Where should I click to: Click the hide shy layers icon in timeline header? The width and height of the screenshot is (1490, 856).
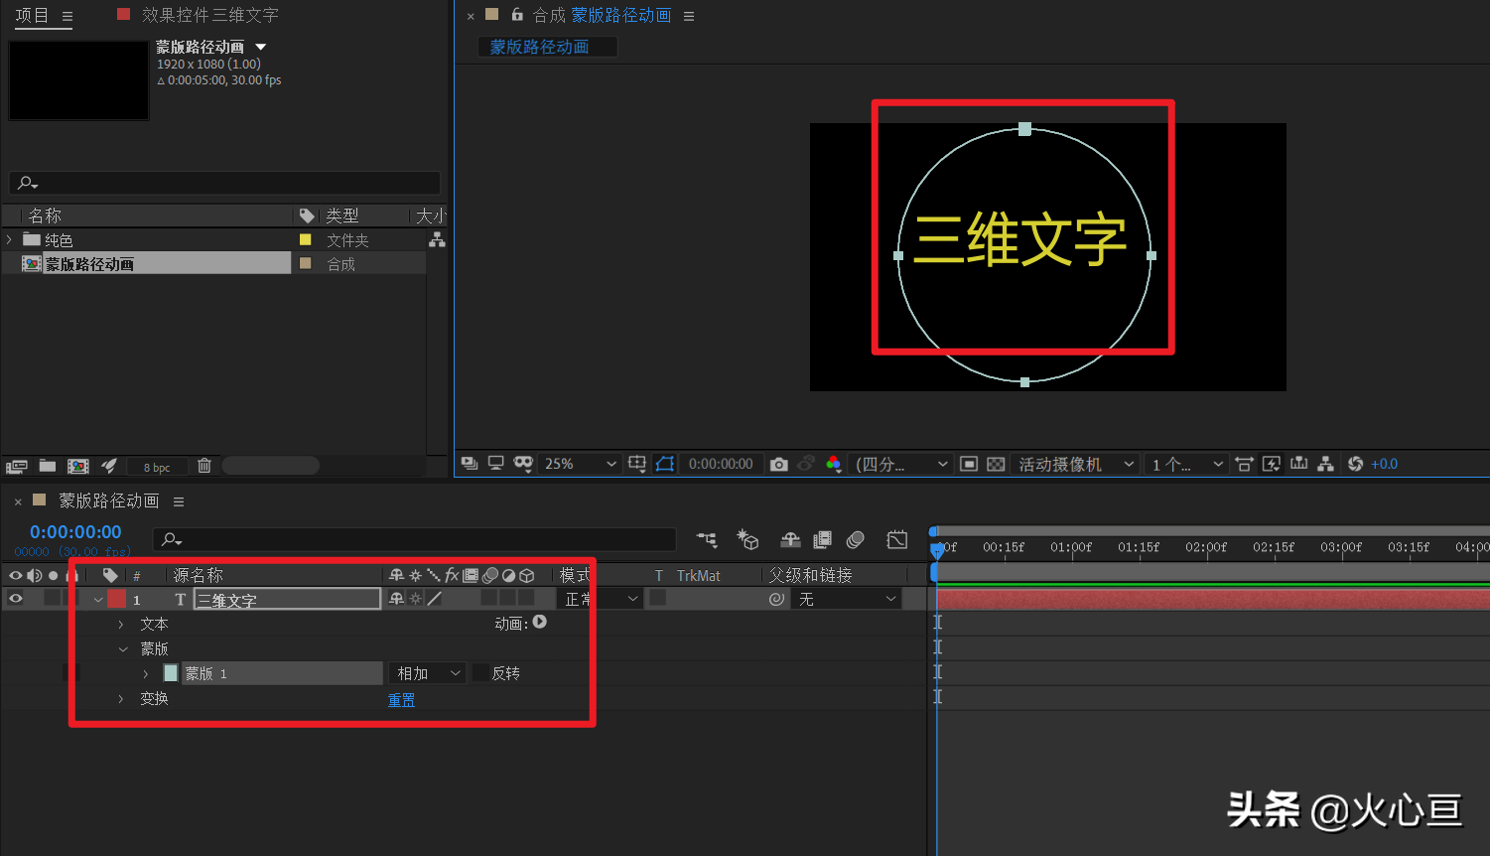click(x=790, y=539)
